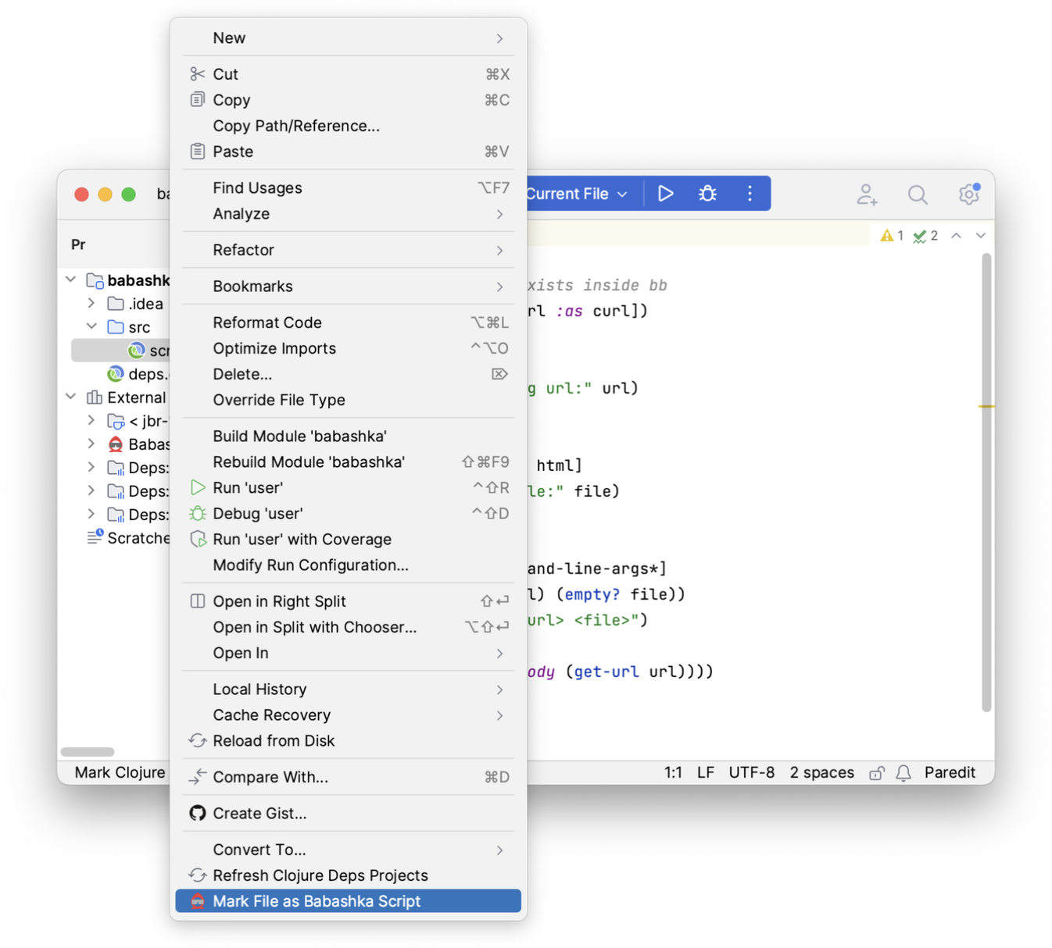Click the scissors Cut menu entry

(x=348, y=74)
